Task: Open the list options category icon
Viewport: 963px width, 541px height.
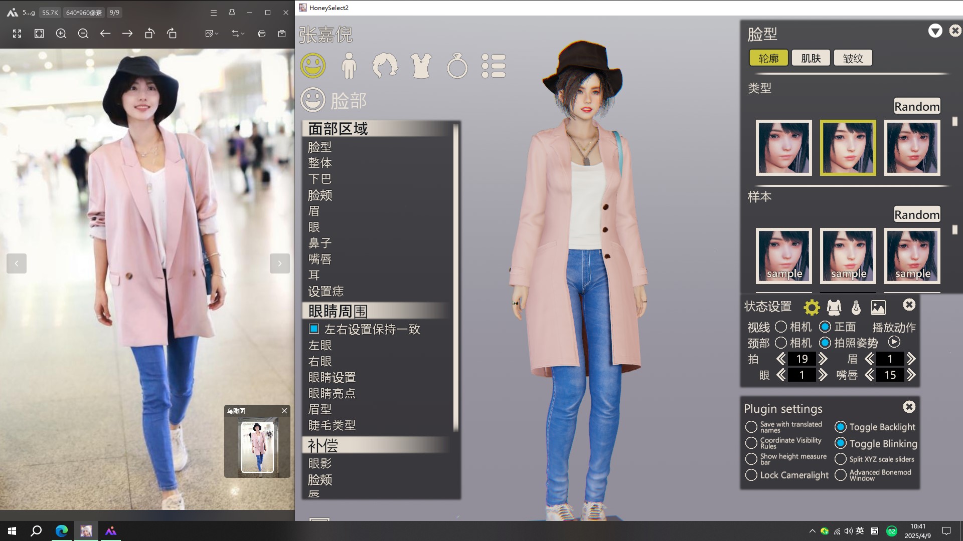Action: [494, 66]
